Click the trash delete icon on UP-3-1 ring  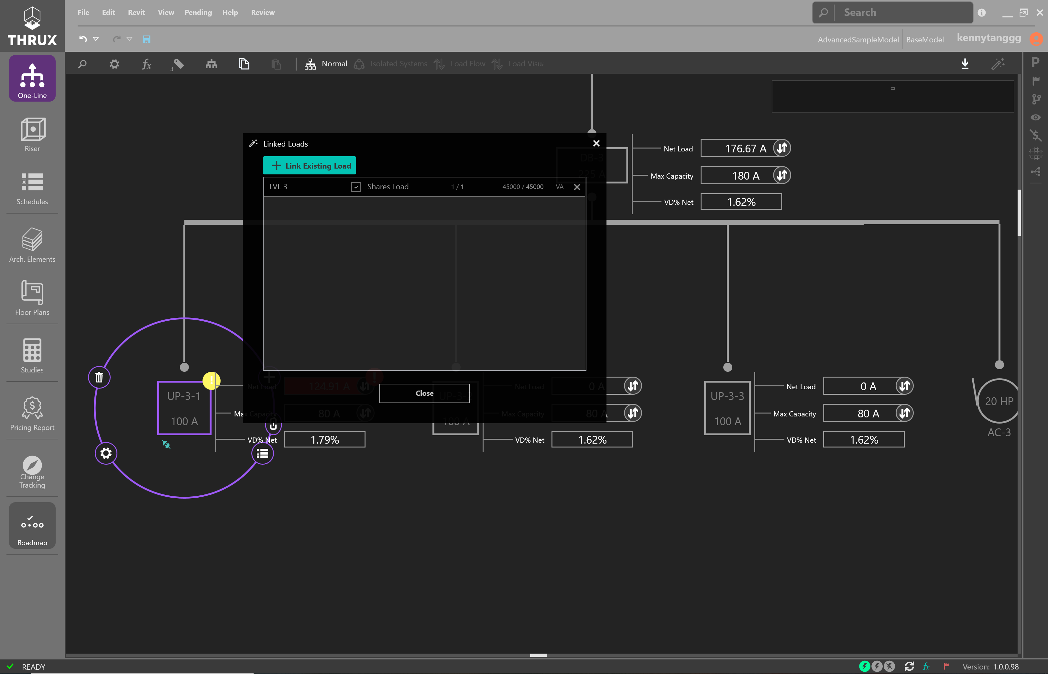(99, 377)
